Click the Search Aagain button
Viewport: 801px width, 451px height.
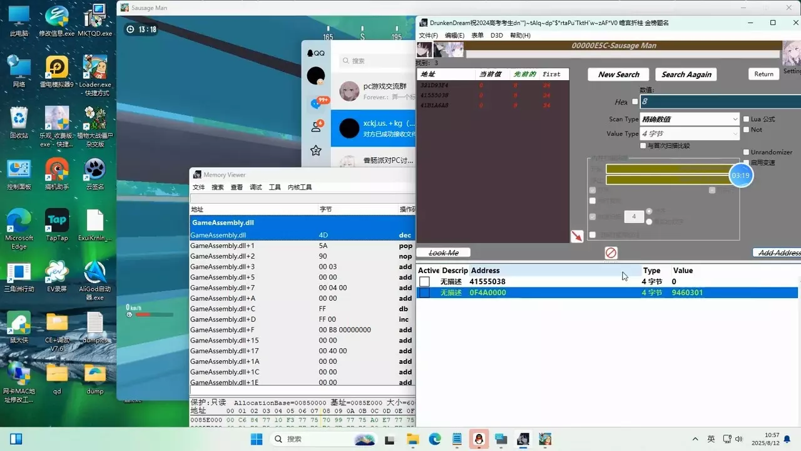686,75
